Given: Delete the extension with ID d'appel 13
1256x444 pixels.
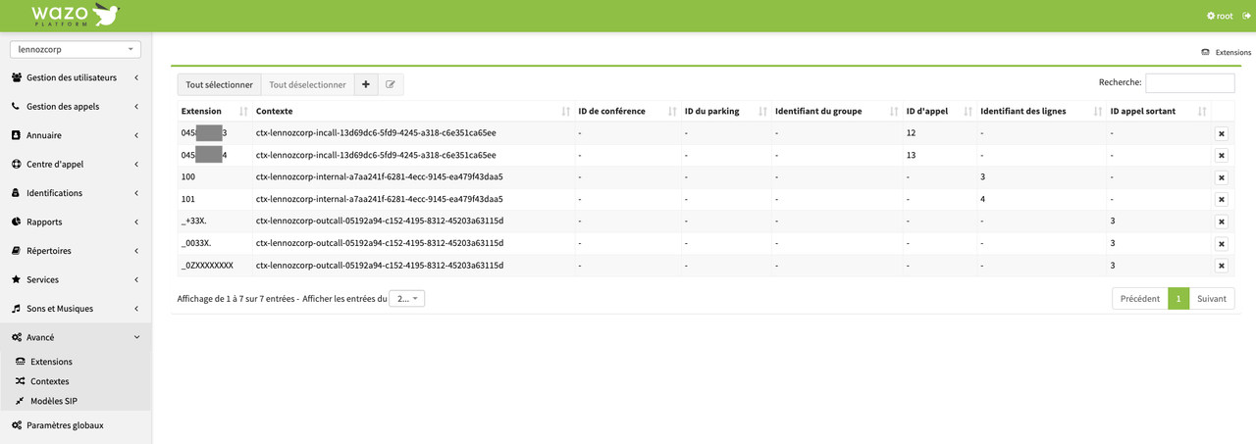Looking at the screenshot, I should pyautogui.click(x=1221, y=155).
